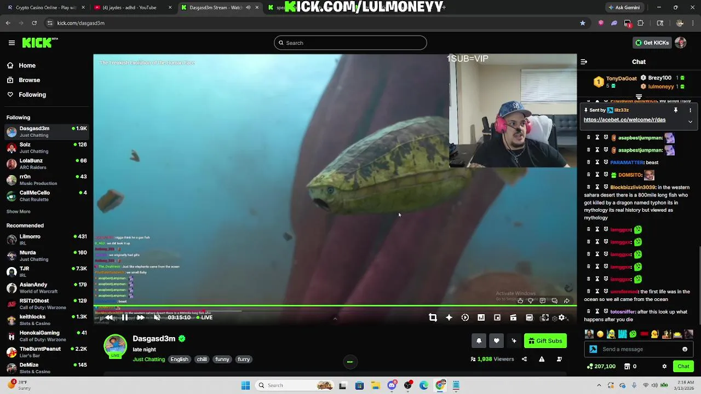This screenshot has height=394, width=701.
Task: Click the green stream progress bar
Action: coord(335,306)
